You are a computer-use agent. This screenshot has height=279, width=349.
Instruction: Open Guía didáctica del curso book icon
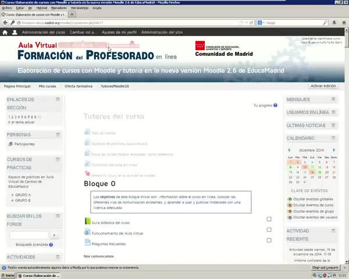click(x=88, y=221)
